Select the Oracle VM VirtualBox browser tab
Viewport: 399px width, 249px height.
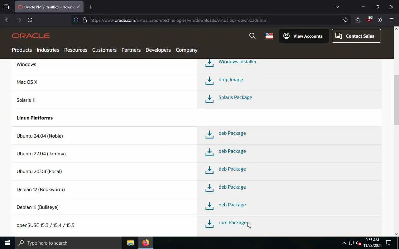49,7
